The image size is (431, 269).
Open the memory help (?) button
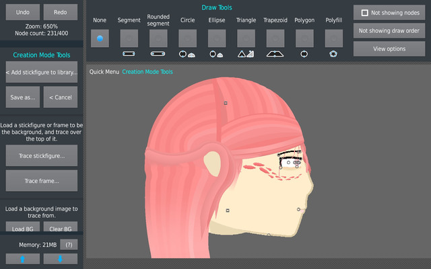point(69,245)
